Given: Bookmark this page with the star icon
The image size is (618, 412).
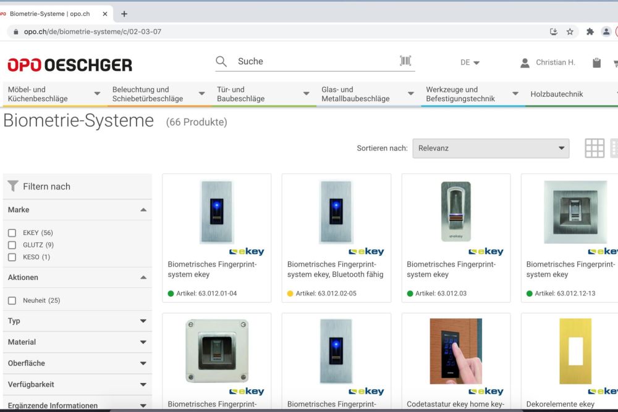Looking at the screenshot, I should pyautogui.click(x=570, y=31).
